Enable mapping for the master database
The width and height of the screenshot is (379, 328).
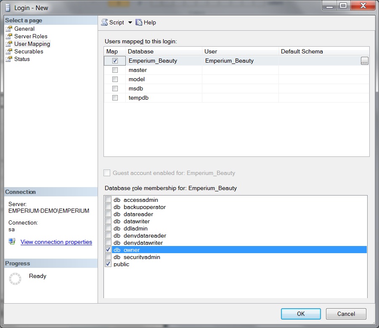115,70
